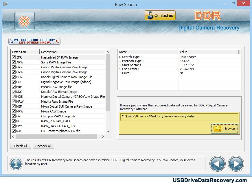Uncheck the CR2 extension checkbox
252x184 pixels.
click(14, 67)
